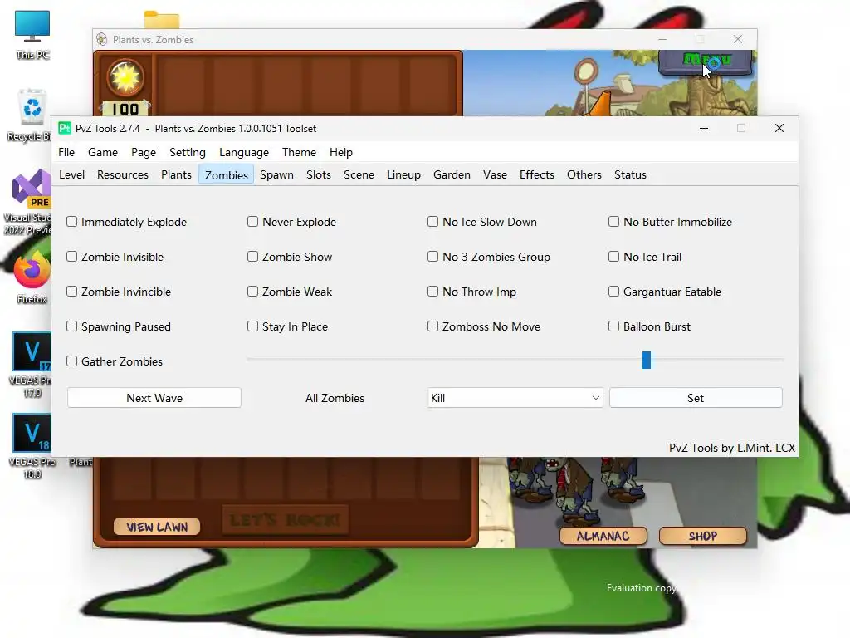Launch Visual Studio 2022 Preview icon
Screen dimensions: 850x638
[31, 201]
